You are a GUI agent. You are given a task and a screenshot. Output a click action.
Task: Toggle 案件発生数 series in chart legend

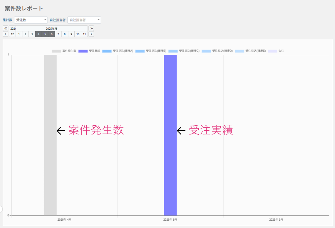(64, 51)
